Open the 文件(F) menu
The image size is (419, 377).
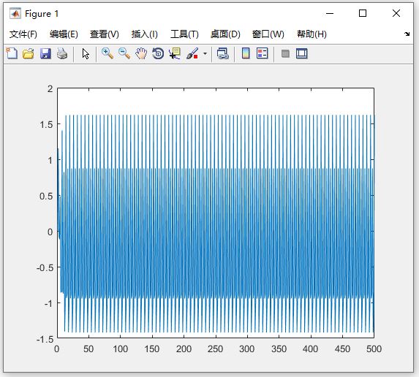pos(23,34)
